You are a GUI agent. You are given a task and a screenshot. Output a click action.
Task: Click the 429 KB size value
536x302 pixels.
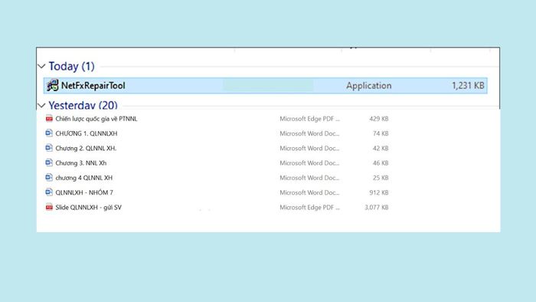[379, 119]
